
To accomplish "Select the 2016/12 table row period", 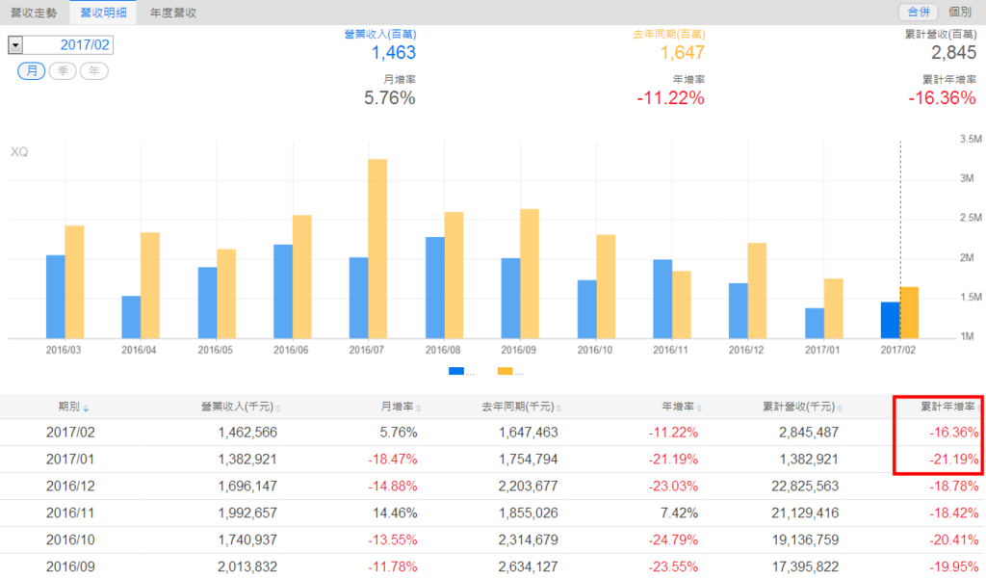I will pos(69,487).
